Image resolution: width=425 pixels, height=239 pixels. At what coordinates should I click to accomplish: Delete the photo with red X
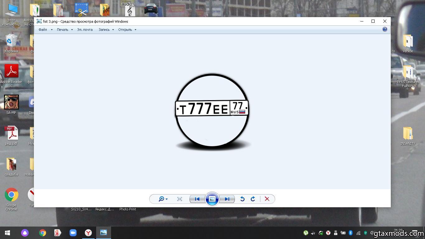267,199
